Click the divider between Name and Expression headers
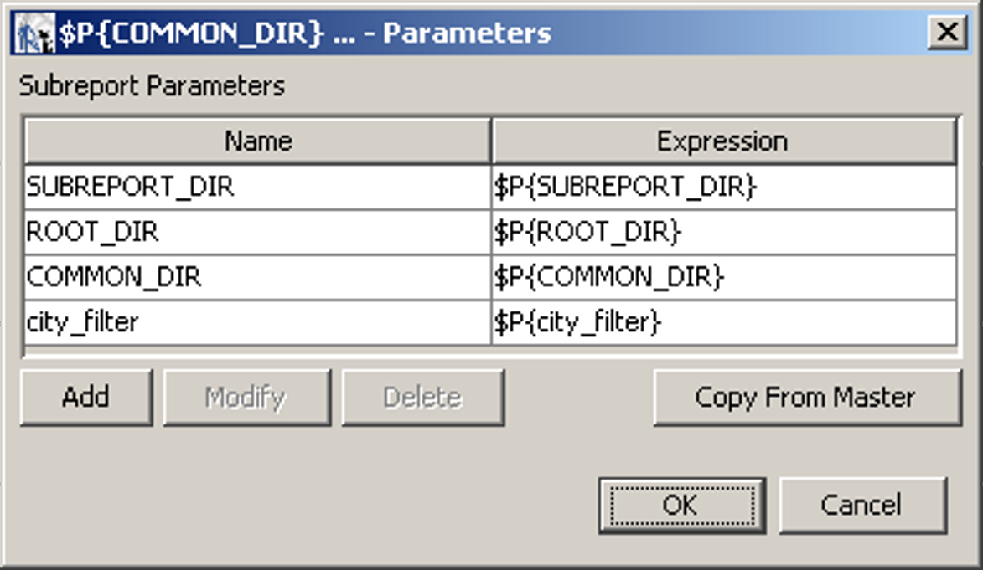 [x=491, y=141]
